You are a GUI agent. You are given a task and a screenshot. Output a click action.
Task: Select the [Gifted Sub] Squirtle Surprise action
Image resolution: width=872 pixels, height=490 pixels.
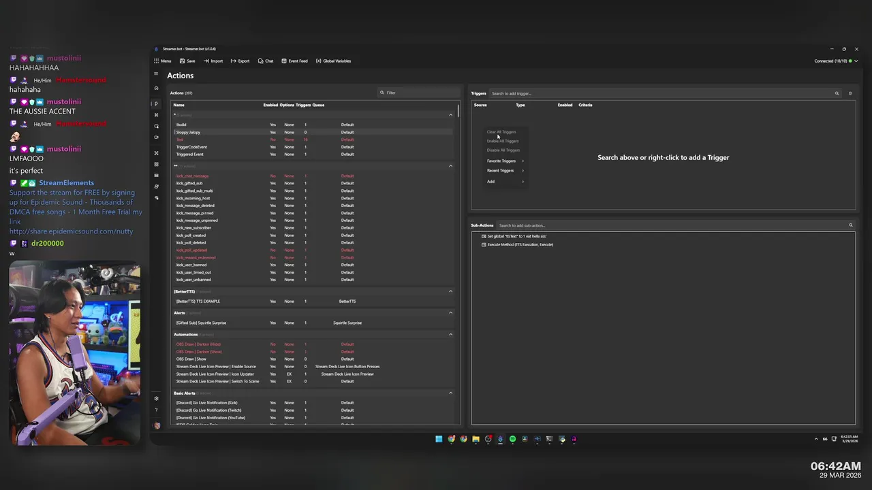(x=313, y=323)
